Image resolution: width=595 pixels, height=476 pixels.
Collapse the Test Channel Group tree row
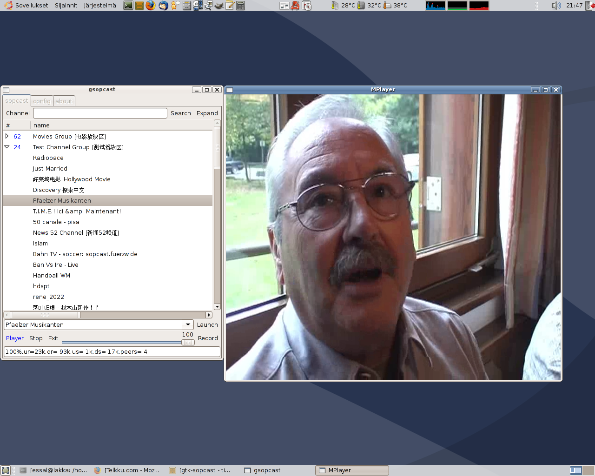(7, 147)
